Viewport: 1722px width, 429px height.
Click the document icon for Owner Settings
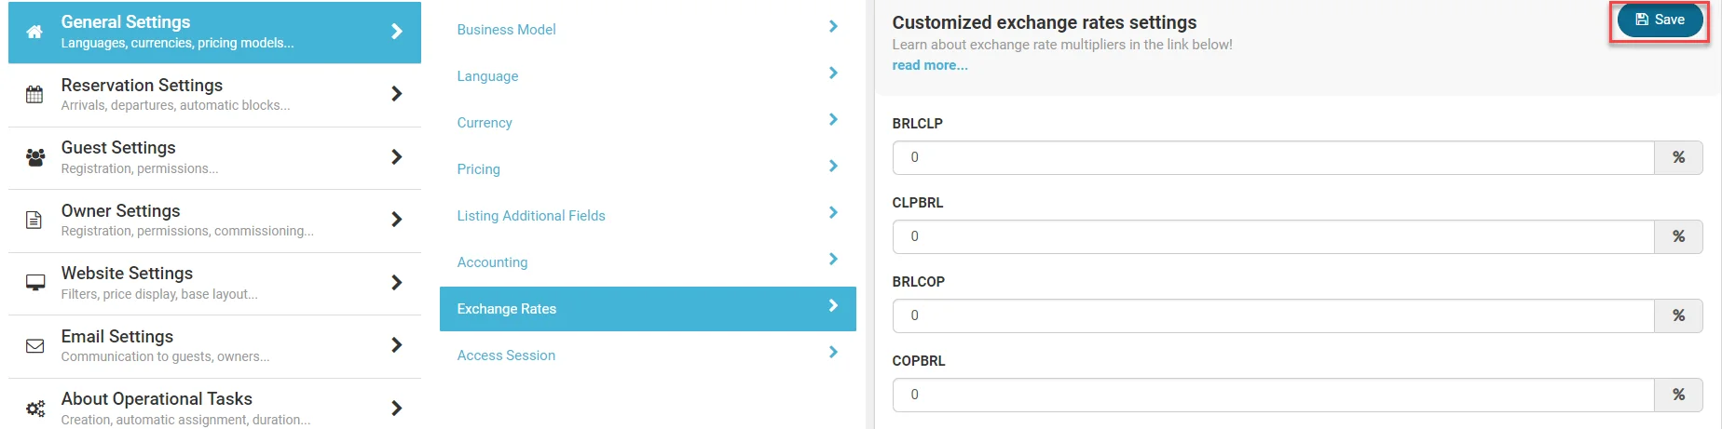coord(34,220)
